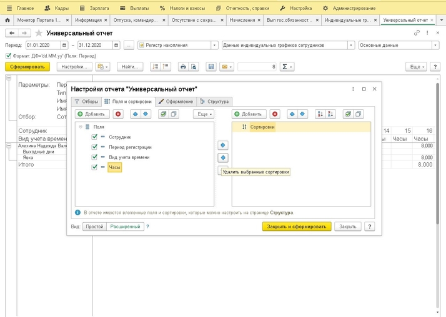Open the Отборы tab
446x317 pixels.
86,101
